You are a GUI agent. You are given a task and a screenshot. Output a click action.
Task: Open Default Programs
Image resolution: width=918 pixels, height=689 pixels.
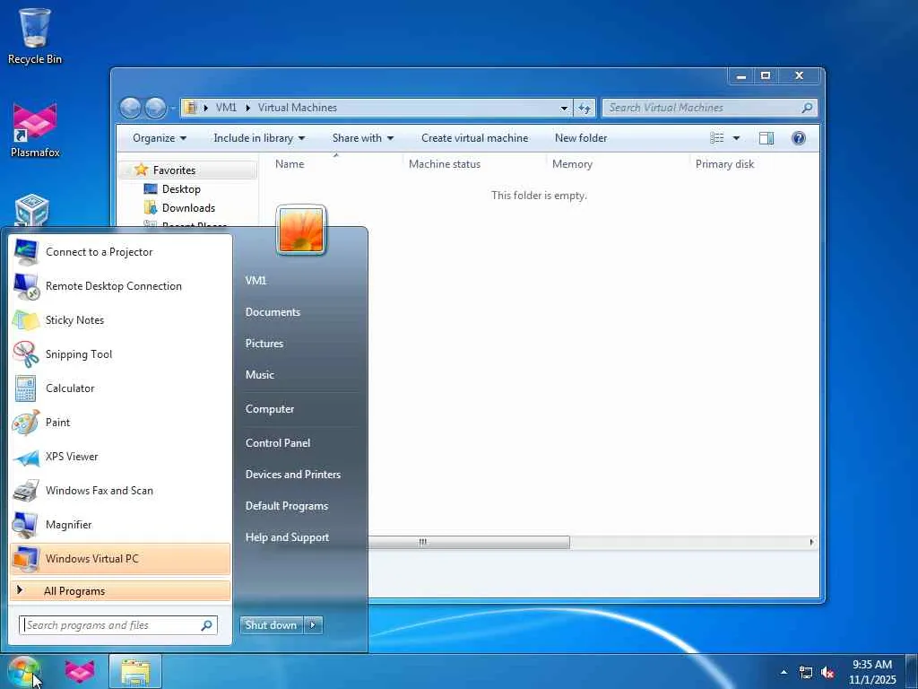(x=286, y=506)
